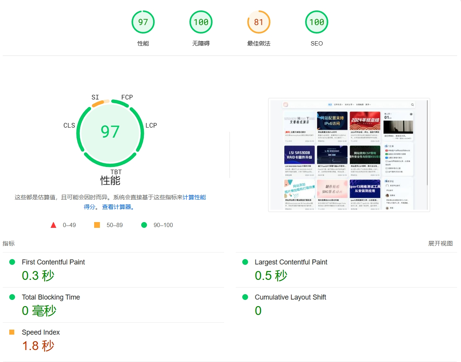Expand the Largest Contentful Paint metric
Viewport: 461px width, 362px height.
point(291,262)
